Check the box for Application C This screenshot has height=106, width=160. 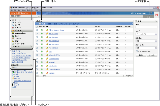click(x=37, y=48)
